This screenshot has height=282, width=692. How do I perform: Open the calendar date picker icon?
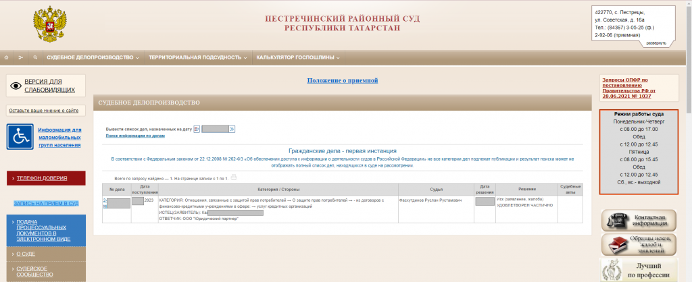click(x=197, y=129)
